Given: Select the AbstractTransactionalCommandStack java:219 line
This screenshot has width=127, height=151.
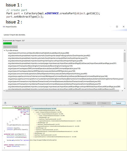Looking at the screenshot, I should click(x=55, y=84).
